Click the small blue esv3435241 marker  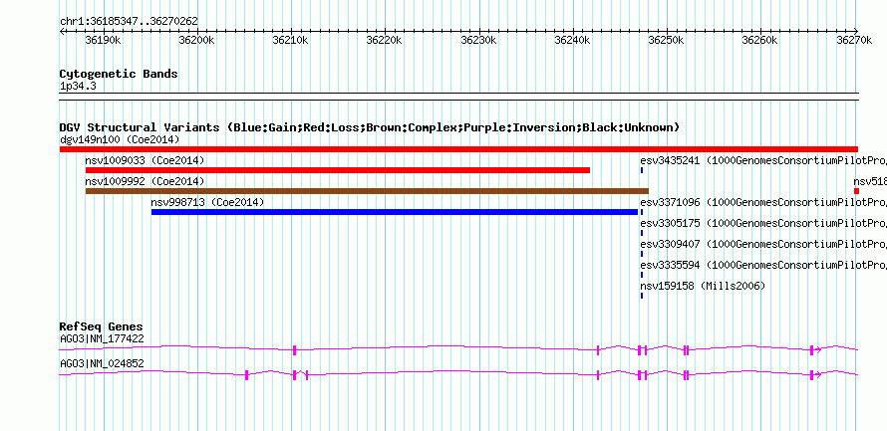[642, 170]
